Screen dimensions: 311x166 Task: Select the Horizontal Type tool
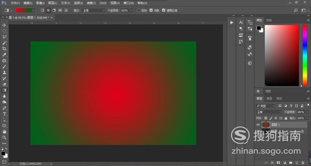pos(4,114)
